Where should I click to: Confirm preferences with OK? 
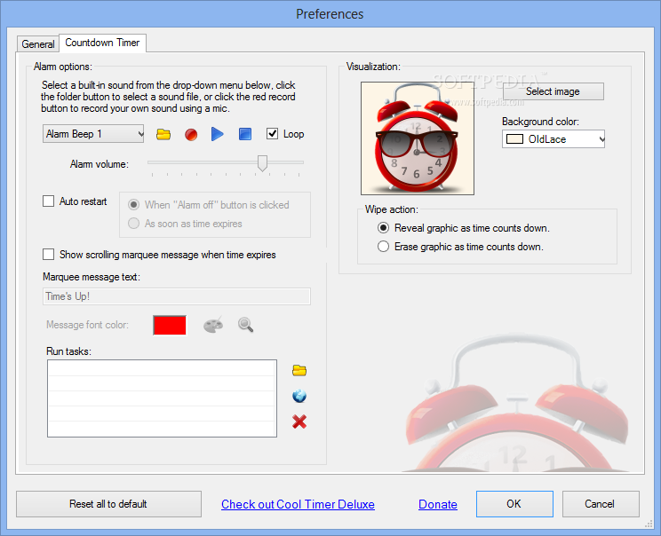click(x=514, y=504)
